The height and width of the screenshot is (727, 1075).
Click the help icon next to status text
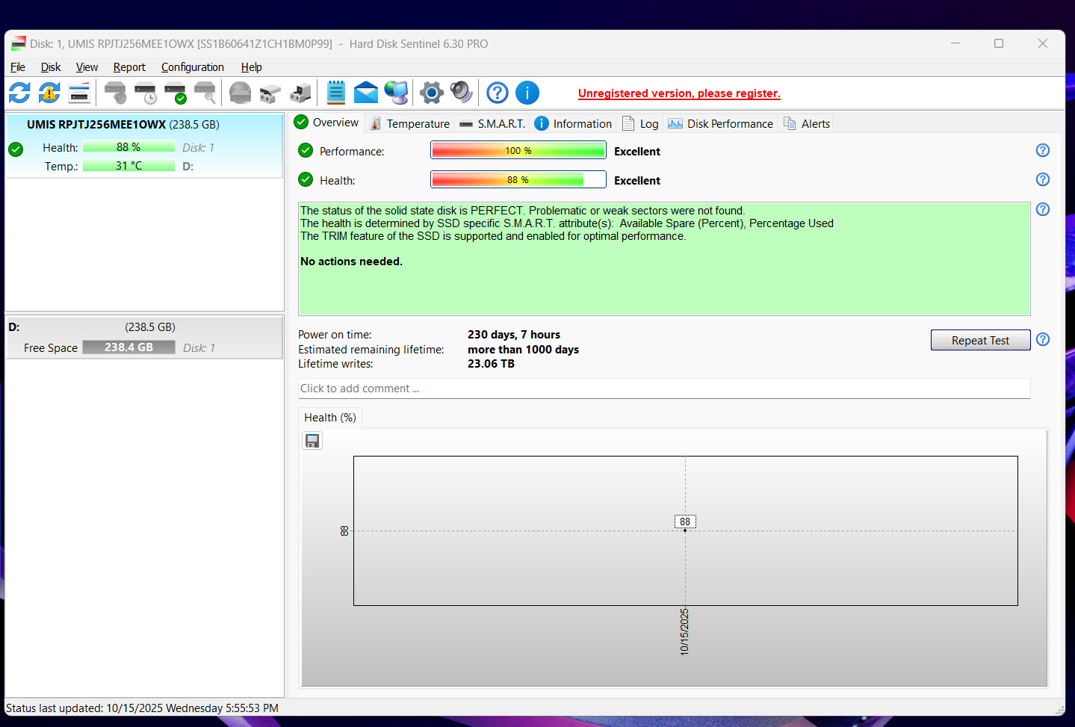(x=1043, y=209)
